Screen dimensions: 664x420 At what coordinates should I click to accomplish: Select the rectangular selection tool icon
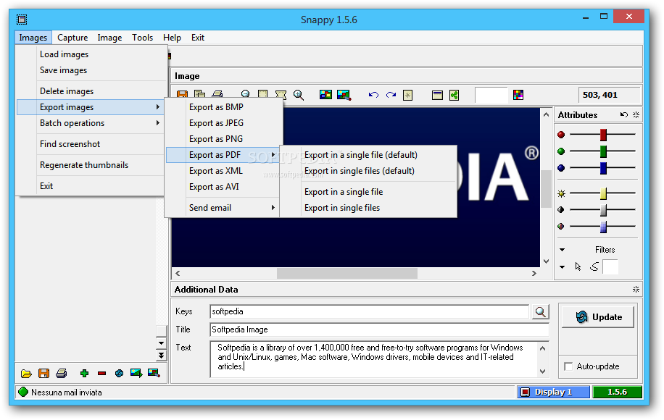pos(263,95)
